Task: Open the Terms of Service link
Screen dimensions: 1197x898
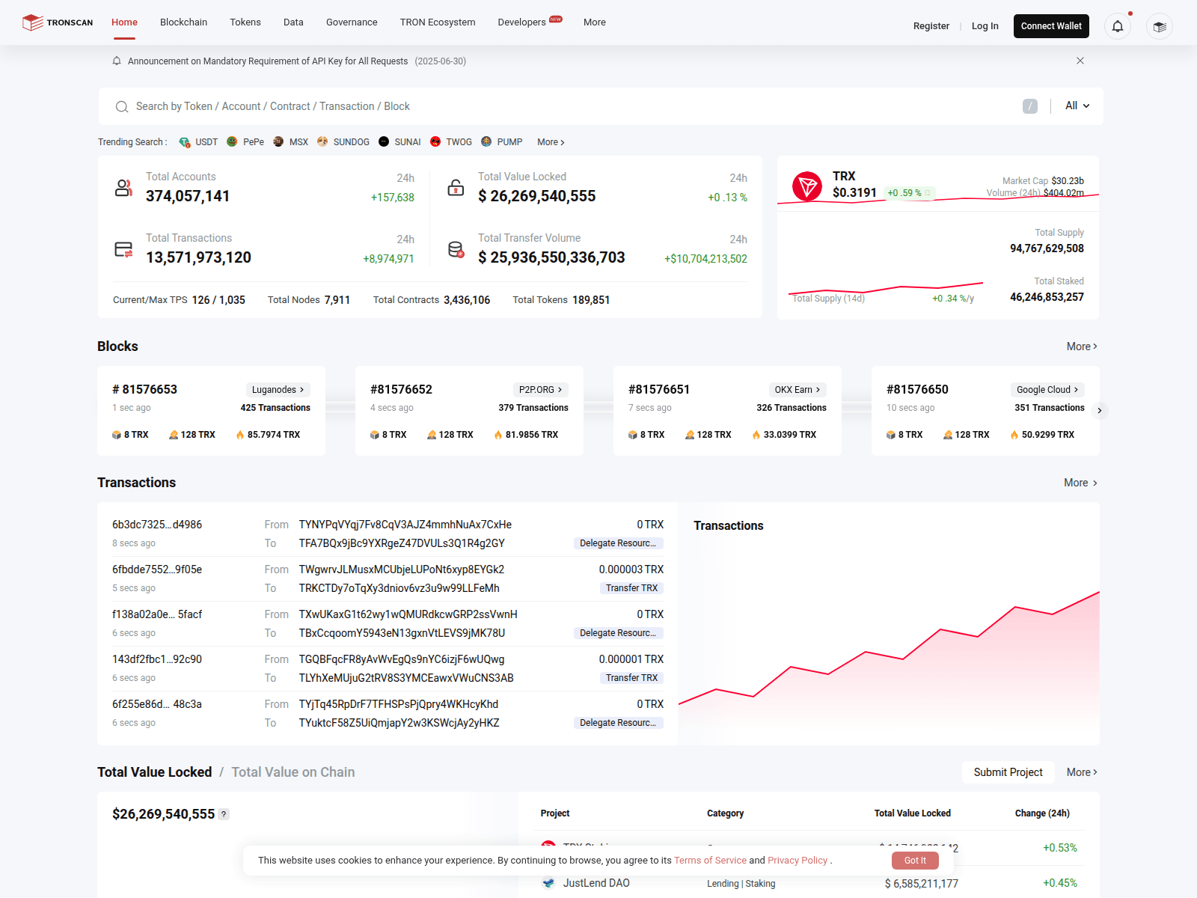Action: [x=710, y=861]
